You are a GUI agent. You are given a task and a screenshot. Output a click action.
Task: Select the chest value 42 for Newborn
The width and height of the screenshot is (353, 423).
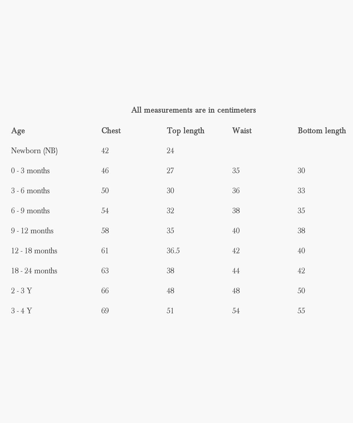(x=105, y=151)
